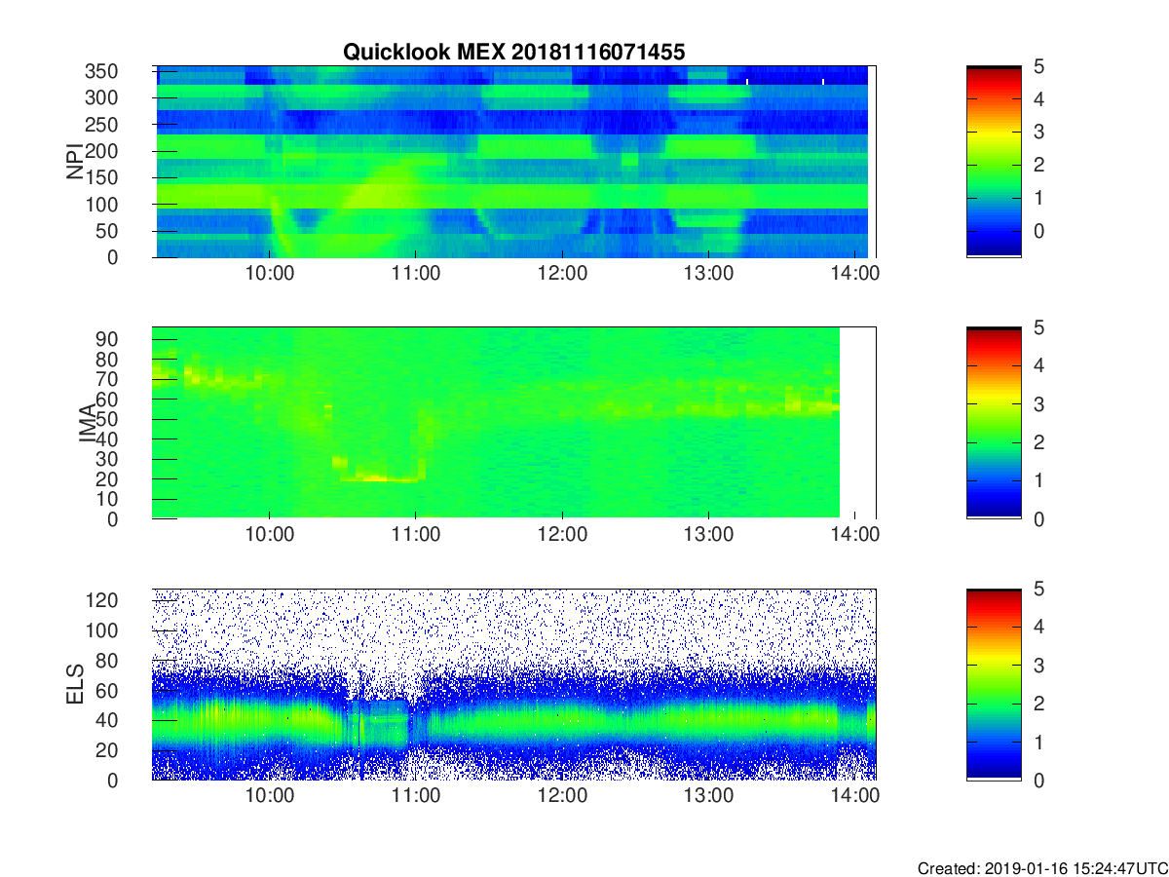The width and height of the screenshot is (1169, 877).
Task: Click the 12:00 tick under the IMA plot
Action: [x=562, y=534]
